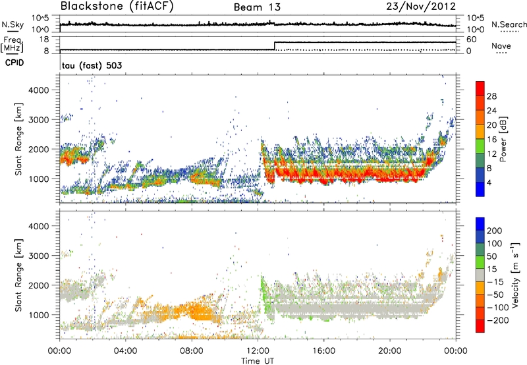Pick the gray -15 to 15 velocity segment

pyautogui.click(x=480, y=275)
